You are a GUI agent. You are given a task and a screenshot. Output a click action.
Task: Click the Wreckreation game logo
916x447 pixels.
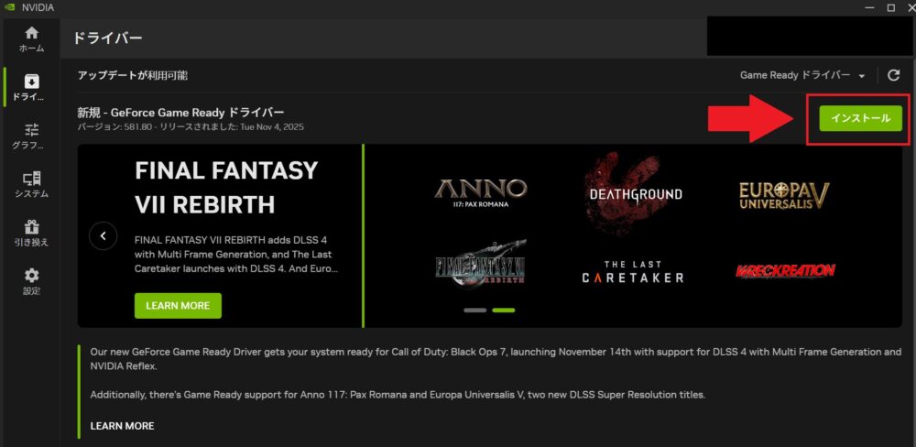[785, 270]
